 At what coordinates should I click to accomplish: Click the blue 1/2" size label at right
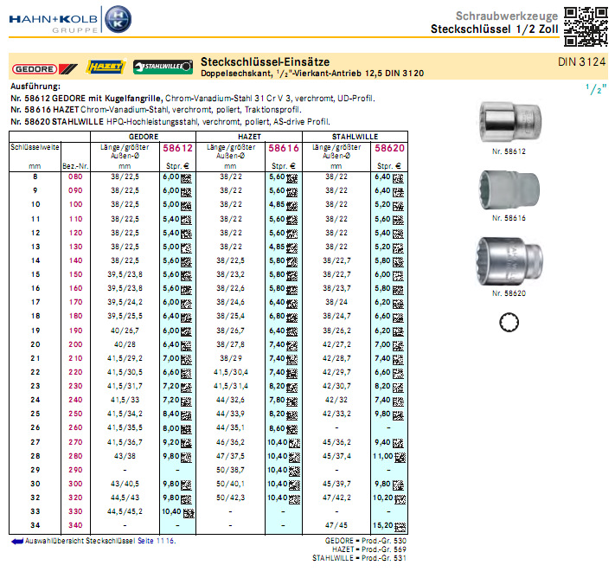pyautogui.click(x=596, y=89)
